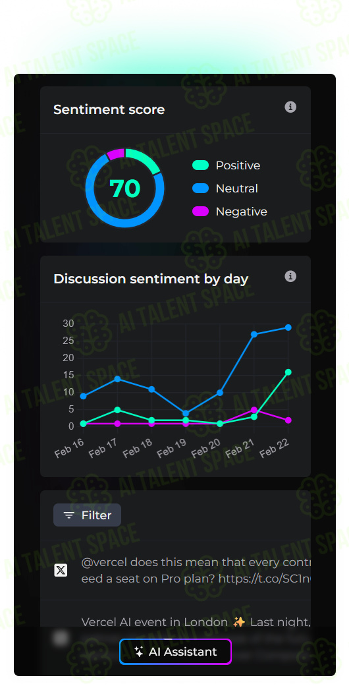The height and width of the screenshot is (686, 349).
Task: Open the @vercel Pro plan seat tweet
Action: [196, 570]
